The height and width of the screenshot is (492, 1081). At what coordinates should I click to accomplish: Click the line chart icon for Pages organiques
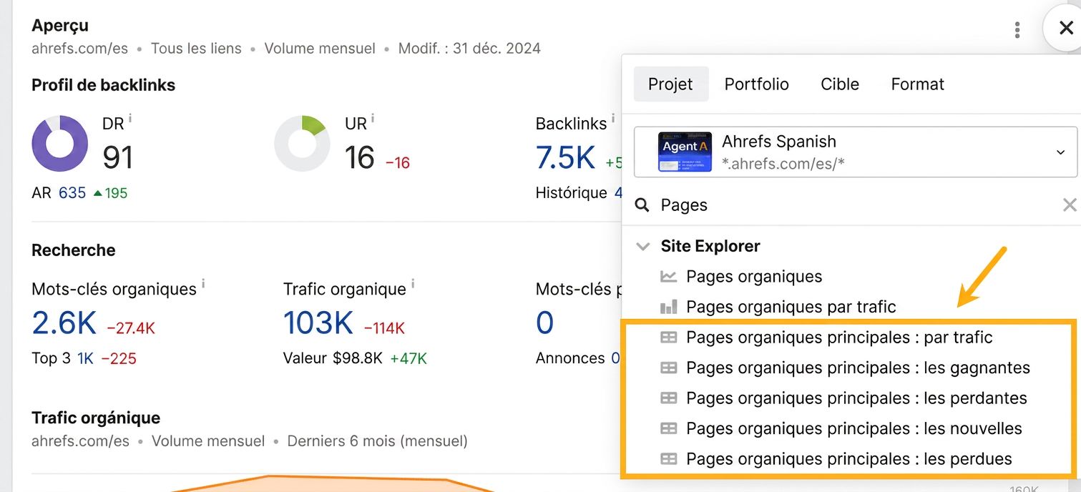tap(668, 277)
